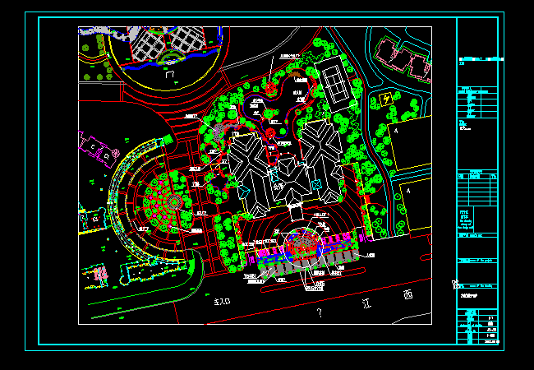Click the crosshair marker beside the title block
534x370 pixels.
pyautogui.click(x=454, y=284)
